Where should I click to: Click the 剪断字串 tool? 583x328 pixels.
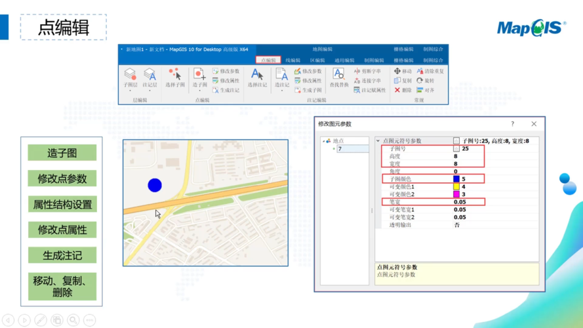tap(367, 71)
